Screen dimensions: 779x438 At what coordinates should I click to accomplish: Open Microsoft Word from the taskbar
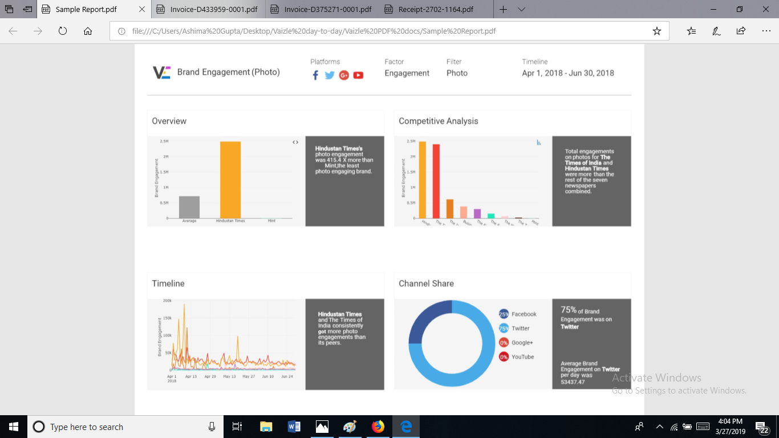click(294, 427)
